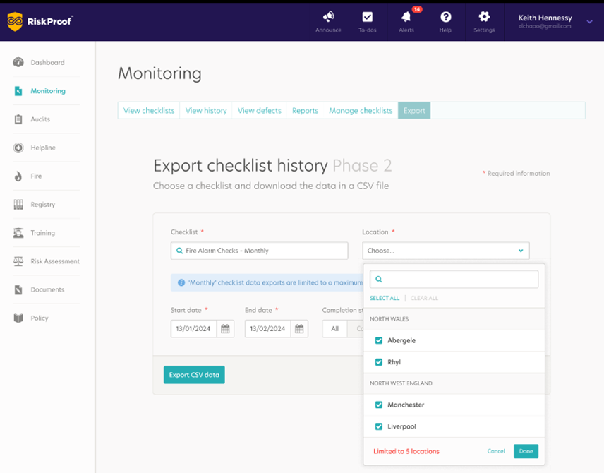Uncheck the Abergele location

click(379, 340)
